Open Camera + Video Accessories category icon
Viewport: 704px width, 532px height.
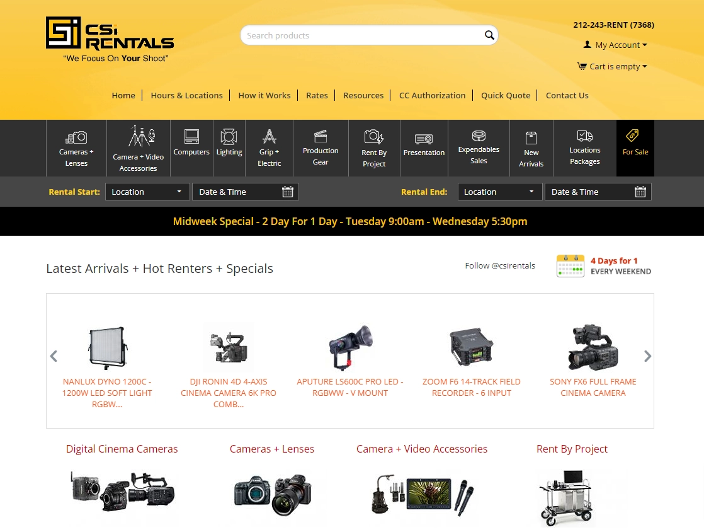coord(142,136)
